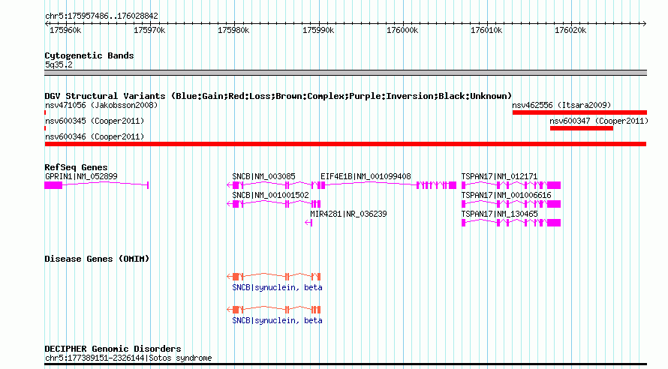
Task: Click the black Sotos syndrome region bar
Action: click(345, 364)
